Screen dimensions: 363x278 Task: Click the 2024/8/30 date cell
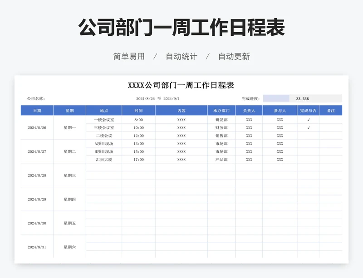point(37,223)
